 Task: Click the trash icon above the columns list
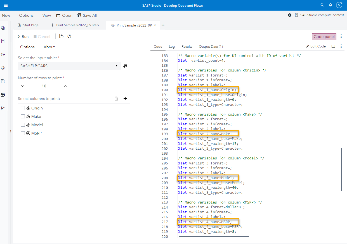(x=116, y=98)
